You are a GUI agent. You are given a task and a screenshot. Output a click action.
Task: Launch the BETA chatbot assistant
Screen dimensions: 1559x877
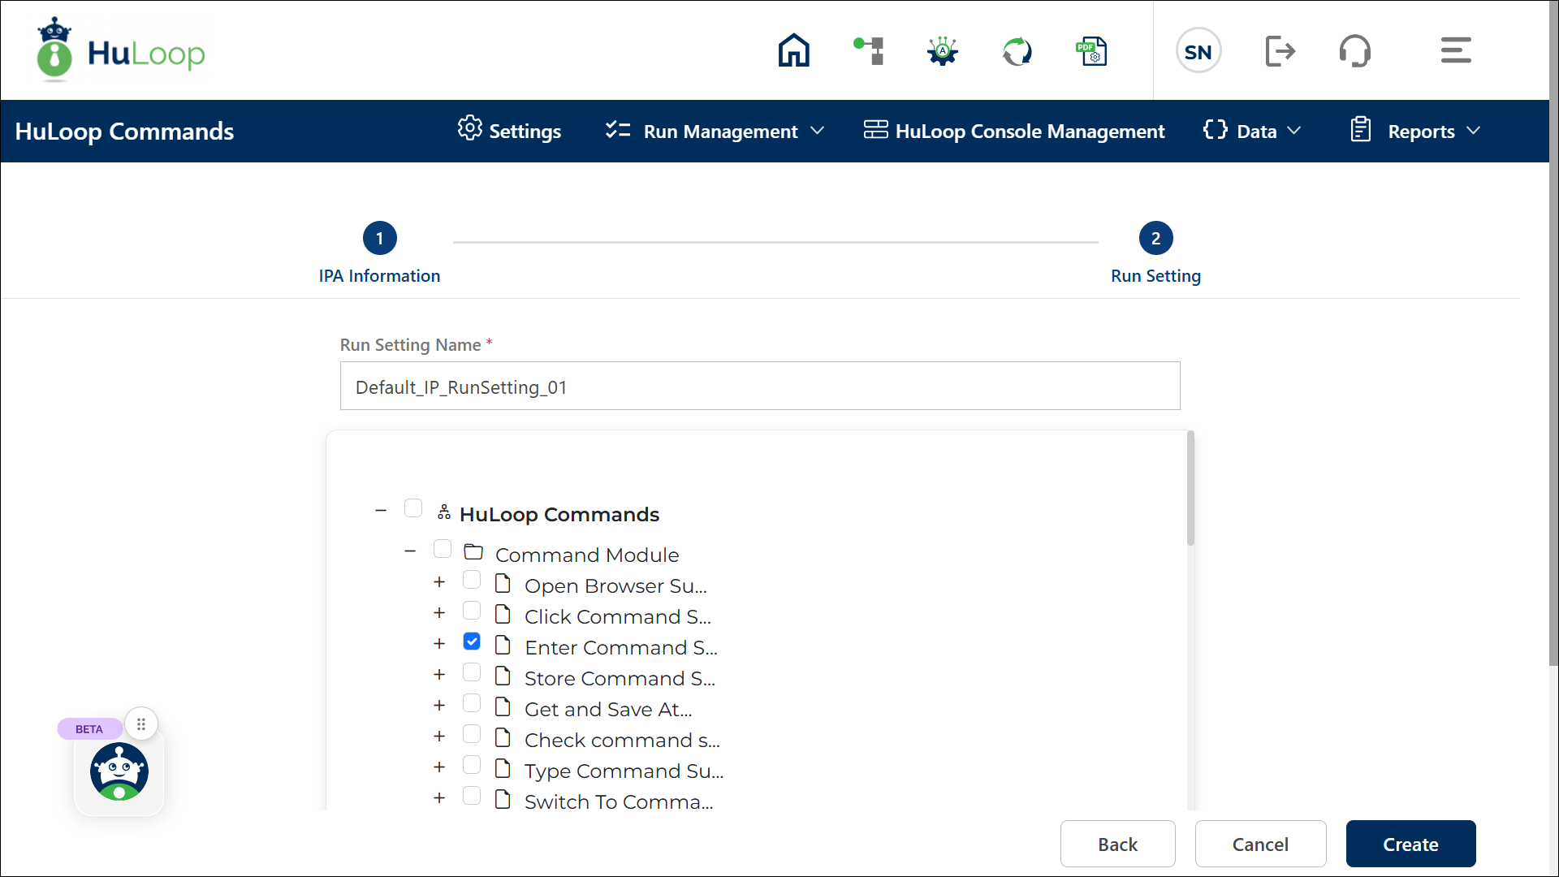click(x=119, y=771)
